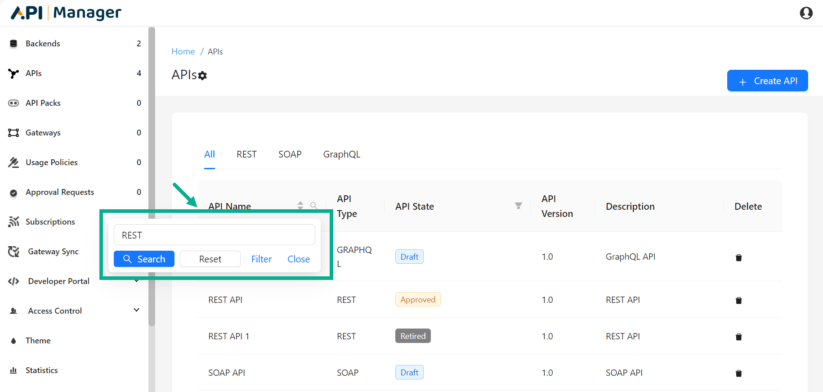Delete the GraphQL API row
The width and height of the screenshot is (823, 392).
tap(738, 257)
